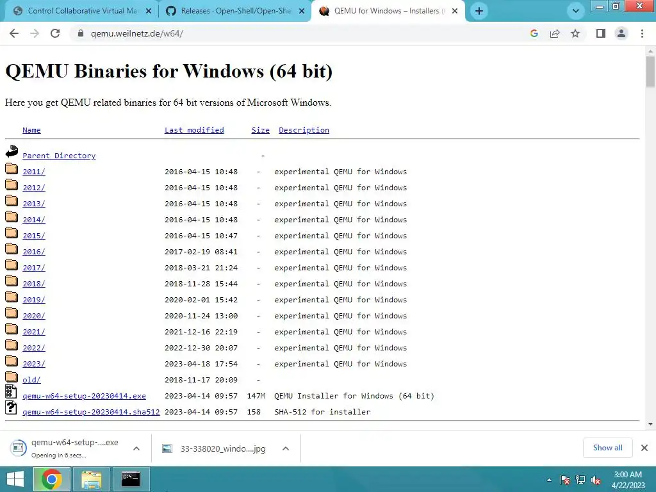656x492 pixels.
Task: Click the Parent Directory back-arrow icon
Action: tap(12, 151)
